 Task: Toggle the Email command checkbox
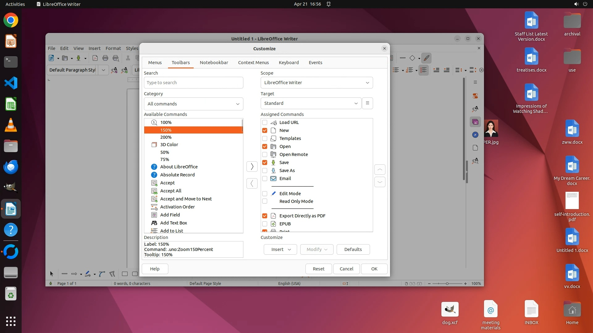click(x=265, y=179)
